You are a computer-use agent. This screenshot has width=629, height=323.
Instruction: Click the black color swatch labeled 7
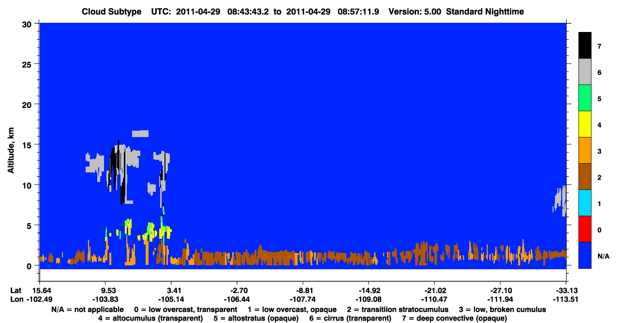click(585, 46)
